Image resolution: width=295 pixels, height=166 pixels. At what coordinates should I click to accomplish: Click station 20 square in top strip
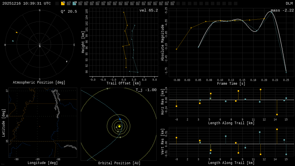pyautogui.click(x=172, y=3)
